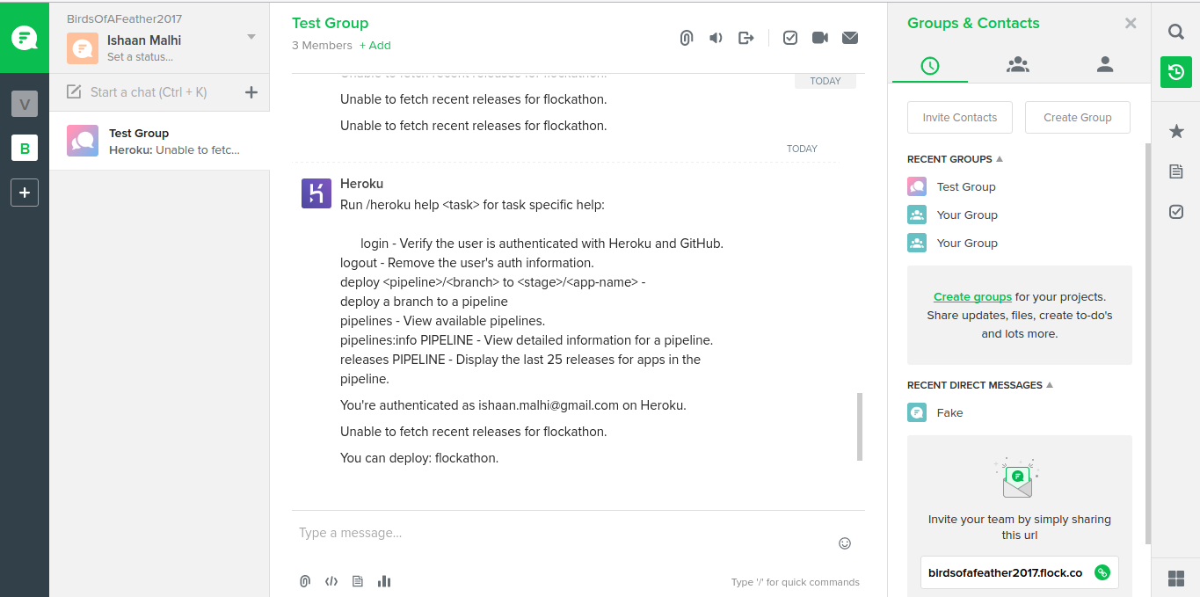The height and width of the screenshot is (597, 1200).
Task: Click the envelope mail icon in header
Action: click(850, 38)
